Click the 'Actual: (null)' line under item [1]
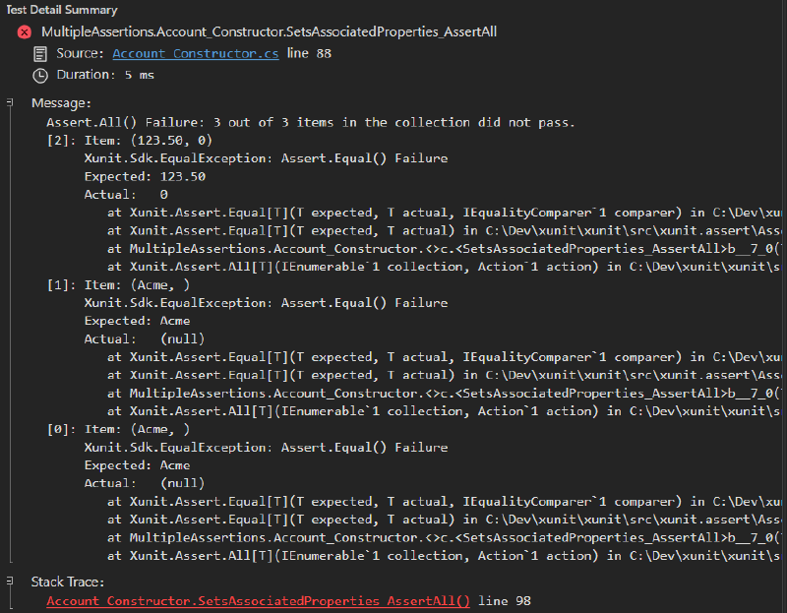This screenshot has width=787, height=613. (145, 338)
